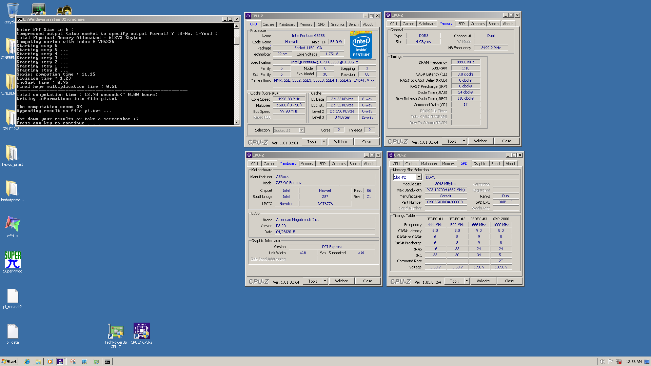Viewport: 651px width, 366px height.
Task: Click the Core Voltage 1.751 V value
Action: pyautogui.click(x=331, y=54)
